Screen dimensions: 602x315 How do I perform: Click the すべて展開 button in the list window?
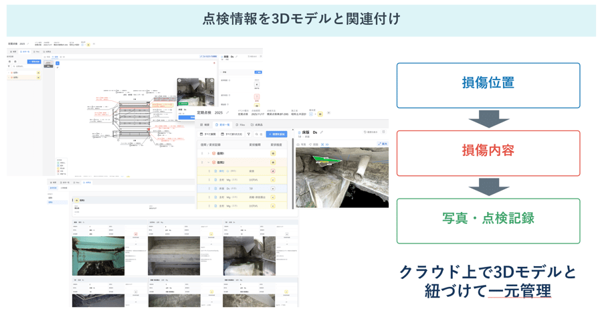point(208,134)
